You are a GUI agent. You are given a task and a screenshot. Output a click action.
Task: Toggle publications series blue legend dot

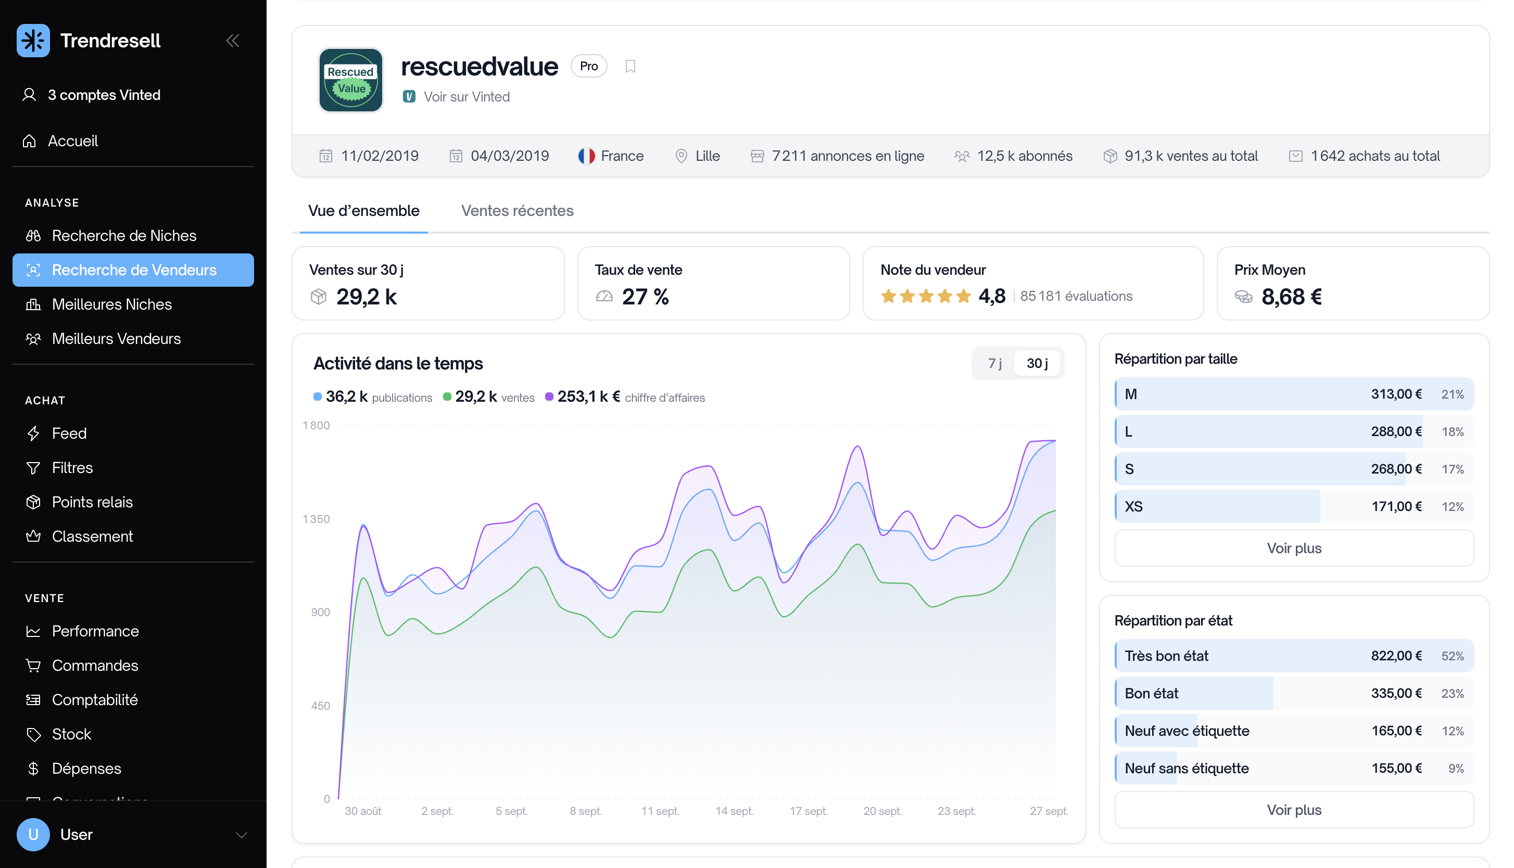tap(317, 397)
